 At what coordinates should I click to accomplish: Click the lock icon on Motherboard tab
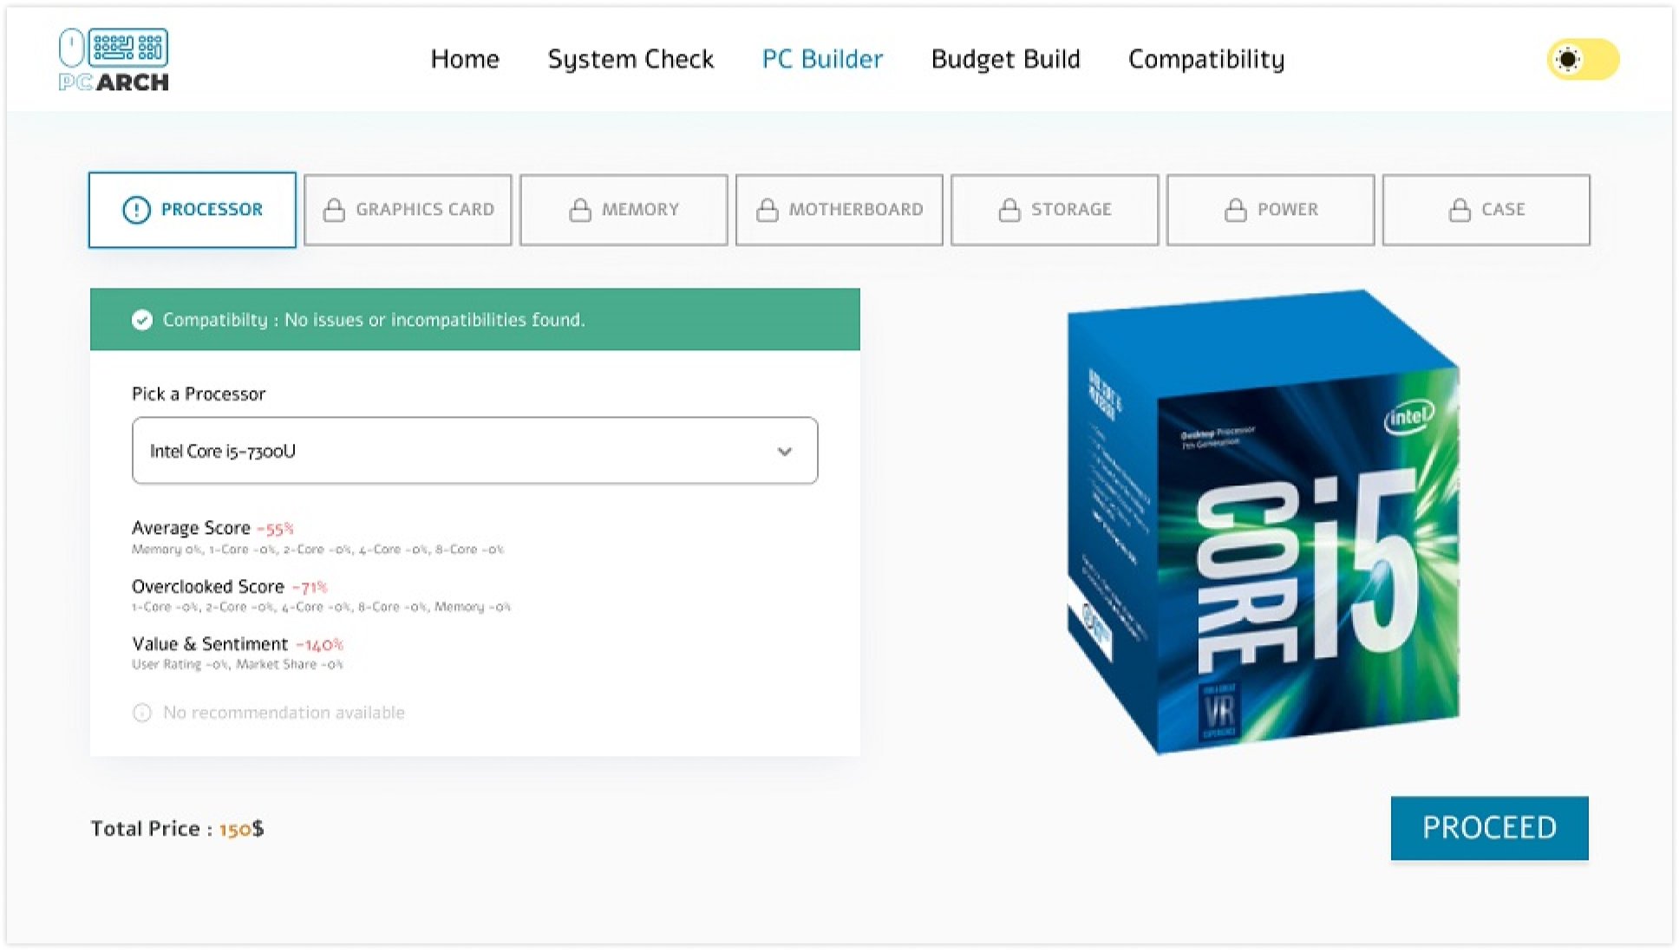[767, 210]
